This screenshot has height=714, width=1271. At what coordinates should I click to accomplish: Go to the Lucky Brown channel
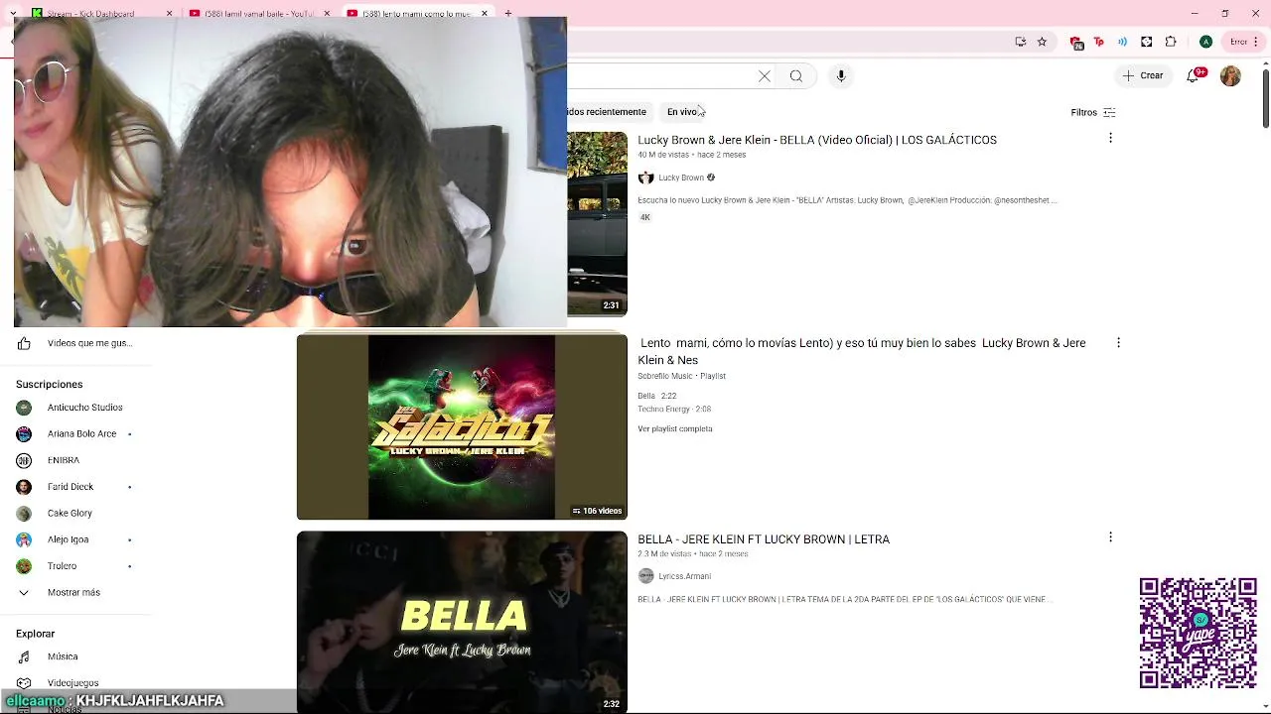coord(681,178)
